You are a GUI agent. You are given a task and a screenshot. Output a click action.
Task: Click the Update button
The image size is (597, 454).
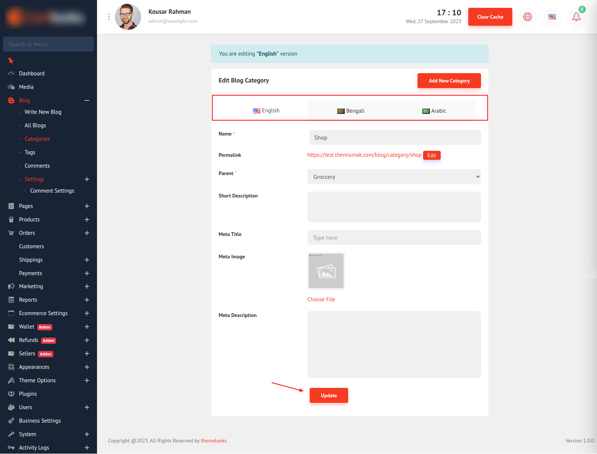[329, 395]
